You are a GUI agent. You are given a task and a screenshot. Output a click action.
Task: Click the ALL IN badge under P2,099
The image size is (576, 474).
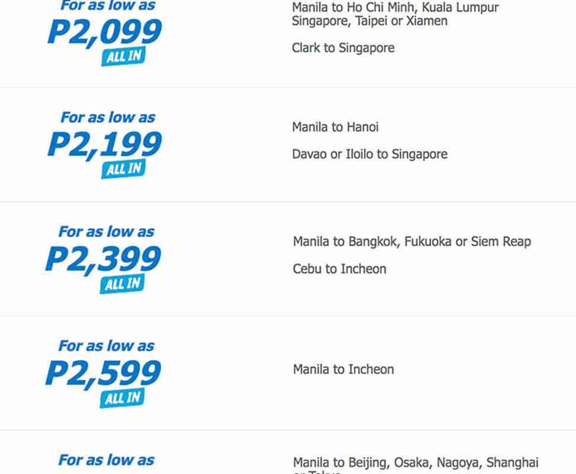(x=123, y=56)
